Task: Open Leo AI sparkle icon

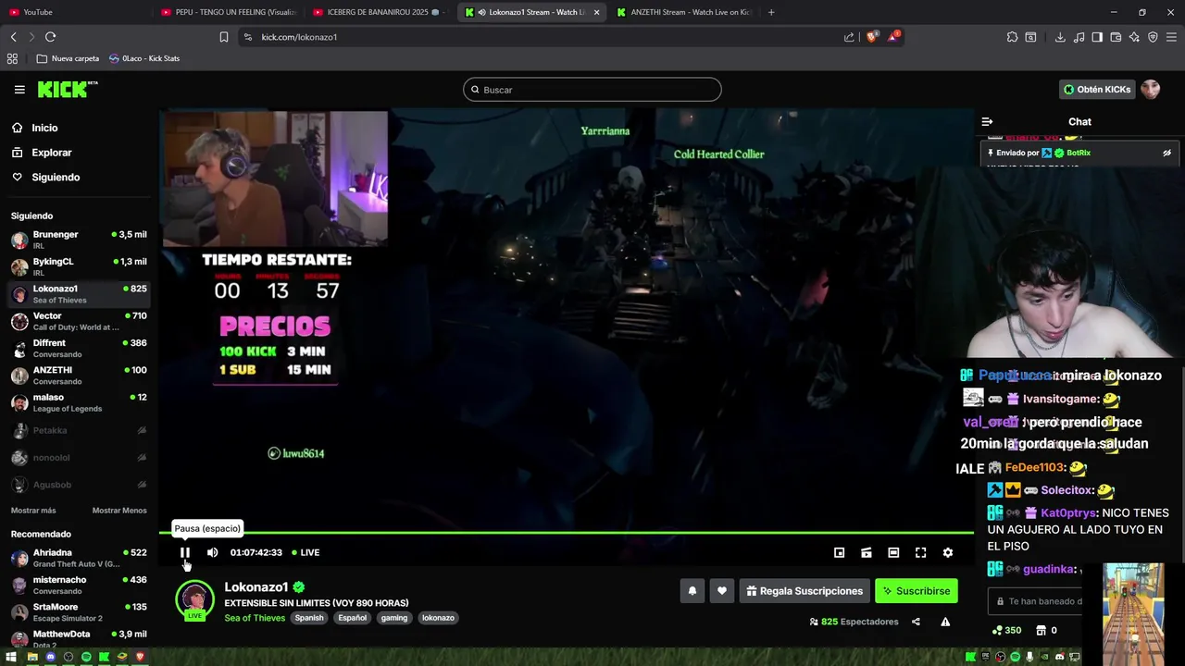Action: (1134, 37)
